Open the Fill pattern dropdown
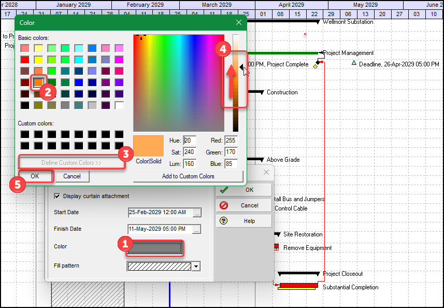The height and width of the screenshot is (308, 444). click(196, 267)
